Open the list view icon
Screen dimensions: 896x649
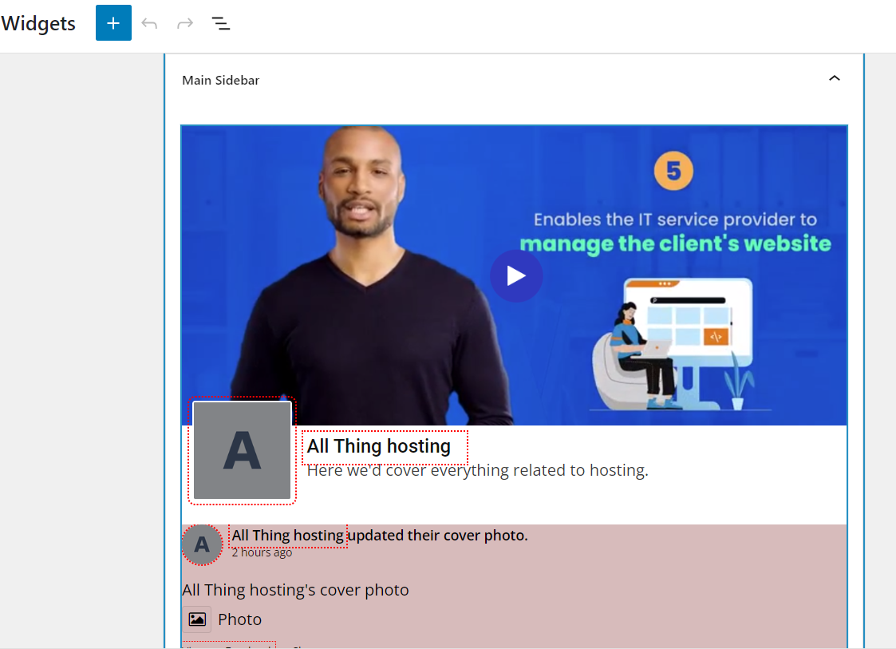(221, 23)
